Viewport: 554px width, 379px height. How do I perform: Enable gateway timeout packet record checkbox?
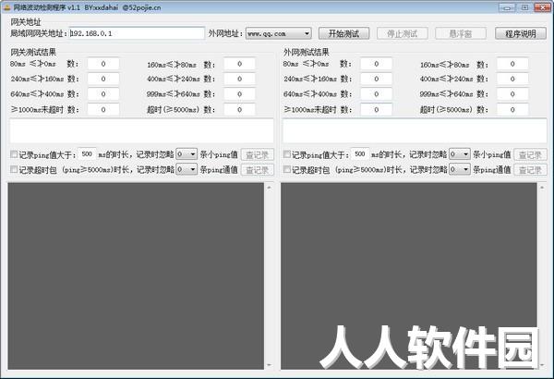[x=14, y=169]
